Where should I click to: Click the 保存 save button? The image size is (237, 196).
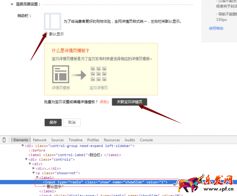[x=53, y=122]
